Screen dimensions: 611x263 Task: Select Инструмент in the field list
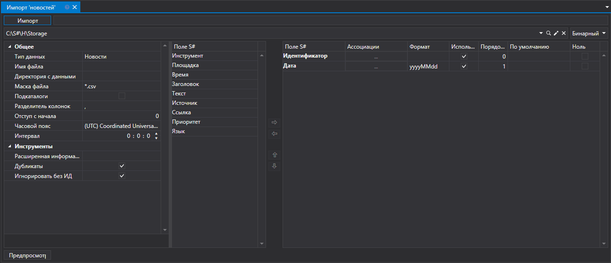coord(214,56)
